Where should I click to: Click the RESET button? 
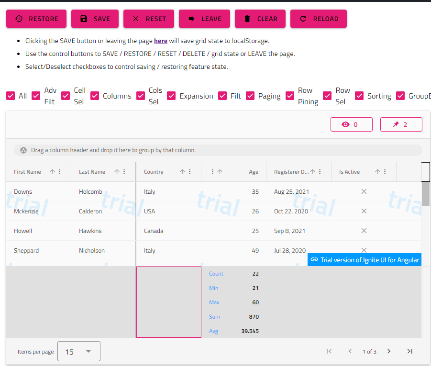149,18
